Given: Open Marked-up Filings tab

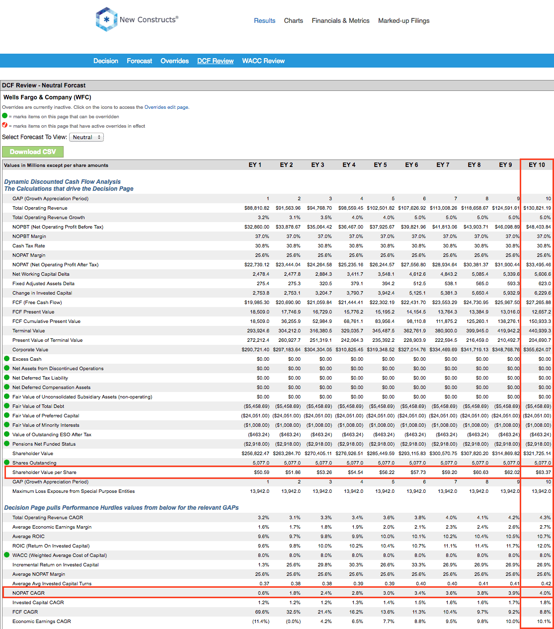Looking at the screenshot, I should (404, 20).
